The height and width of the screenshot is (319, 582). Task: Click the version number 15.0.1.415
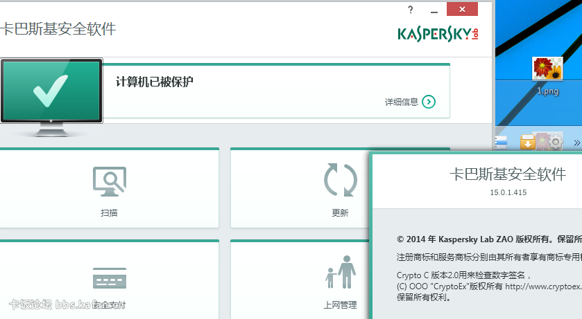[508, 192]
